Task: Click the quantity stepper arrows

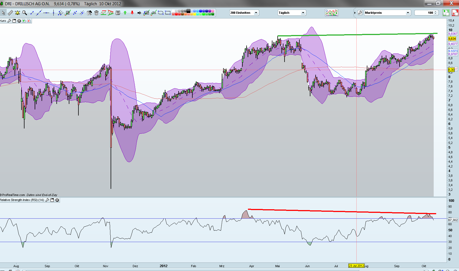Action: pos(436,13)
